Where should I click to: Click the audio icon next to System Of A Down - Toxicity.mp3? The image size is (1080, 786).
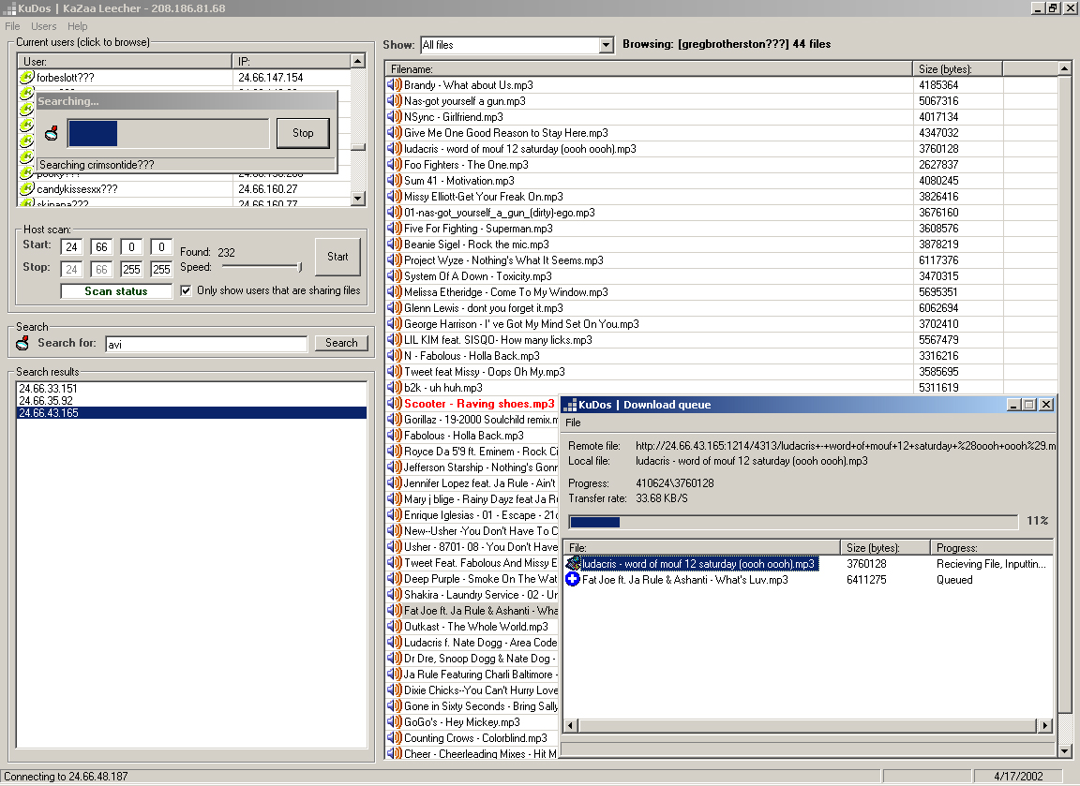click(x=394, y=276)
